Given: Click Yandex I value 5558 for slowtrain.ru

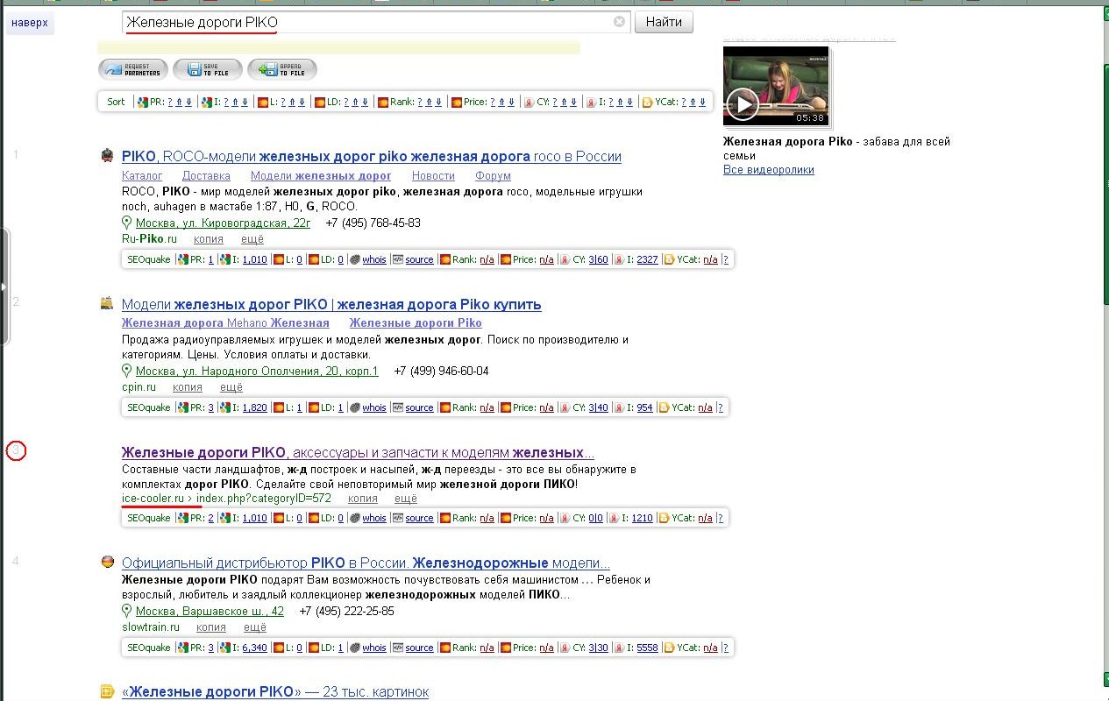Looking at the screenshot, I should (x=647, y=648).
